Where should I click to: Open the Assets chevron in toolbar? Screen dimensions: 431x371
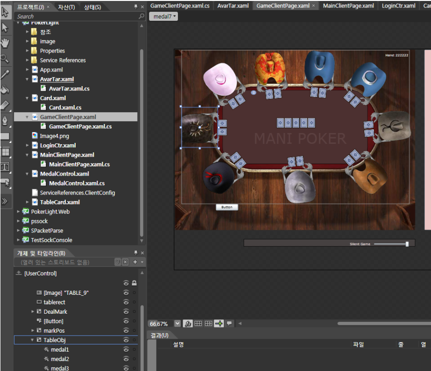pos(5,201)
